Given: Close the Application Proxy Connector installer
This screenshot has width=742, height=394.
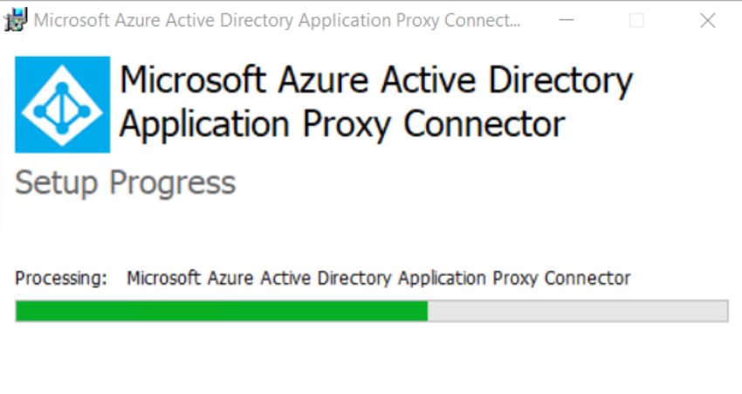Looking at the screenshot, I should [x=707, y=20].
